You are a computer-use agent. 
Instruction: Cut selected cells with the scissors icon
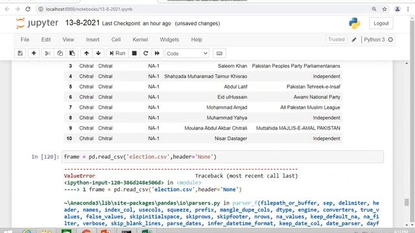(x=47, y=53)
